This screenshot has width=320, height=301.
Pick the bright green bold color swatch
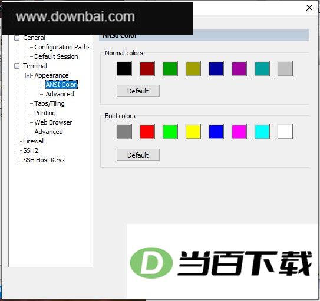170,132
